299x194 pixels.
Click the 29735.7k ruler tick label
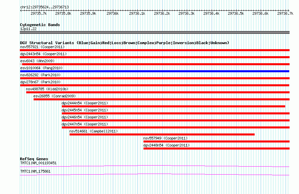click(39, 13)
